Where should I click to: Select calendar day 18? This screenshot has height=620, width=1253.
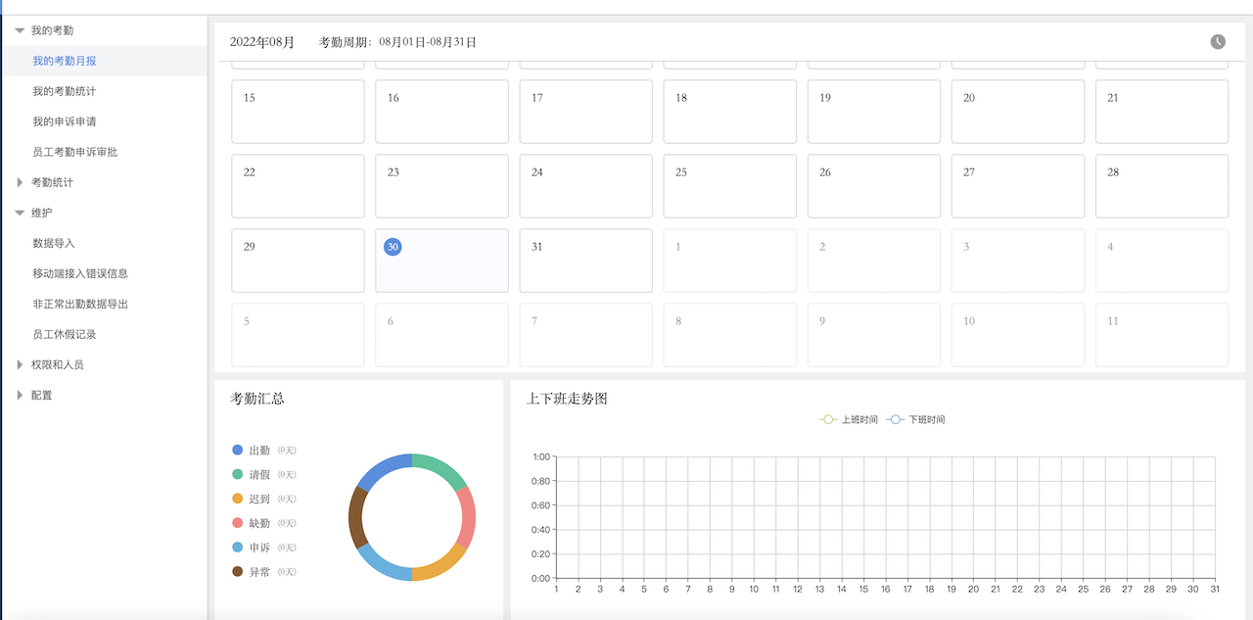pos(729,112)
